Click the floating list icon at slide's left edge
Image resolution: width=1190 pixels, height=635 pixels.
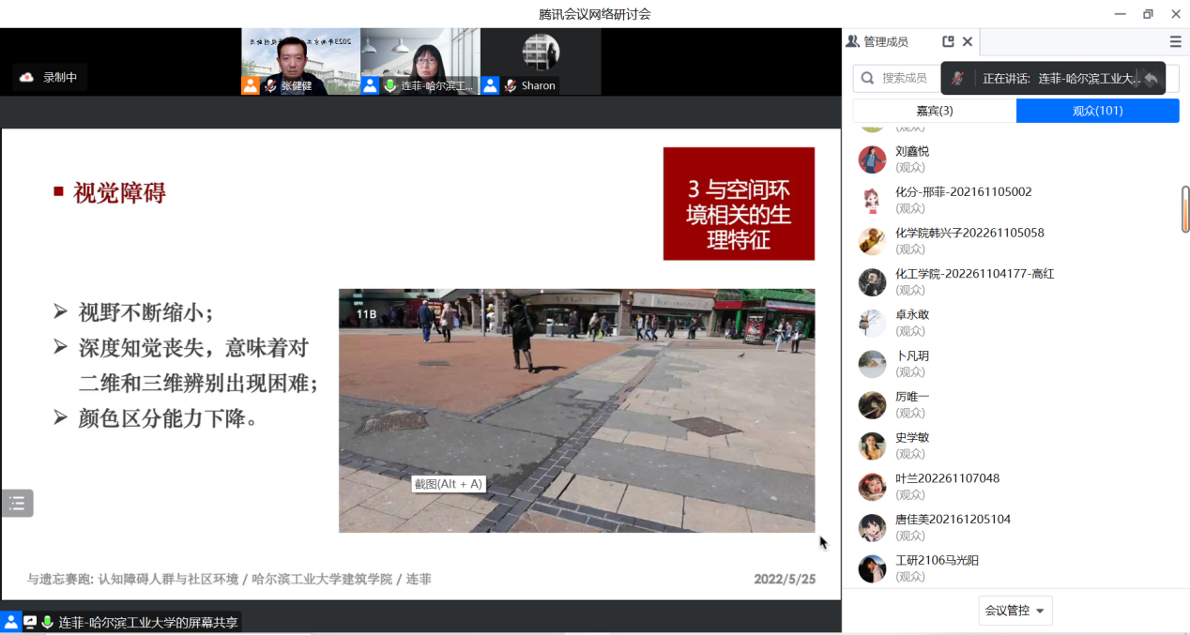click(17, 503)
